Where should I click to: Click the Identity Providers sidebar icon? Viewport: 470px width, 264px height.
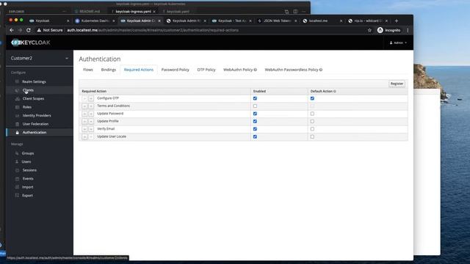pos(17,116)
